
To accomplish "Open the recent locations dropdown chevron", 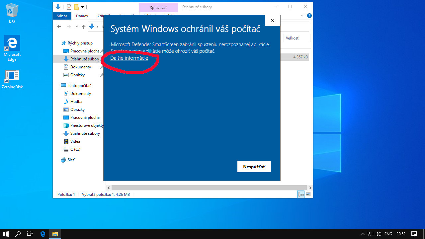I will pos(77,27).
